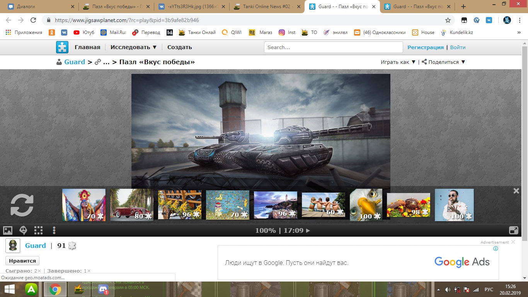Close the suggested puzzles strip

[x=516, y=191]
